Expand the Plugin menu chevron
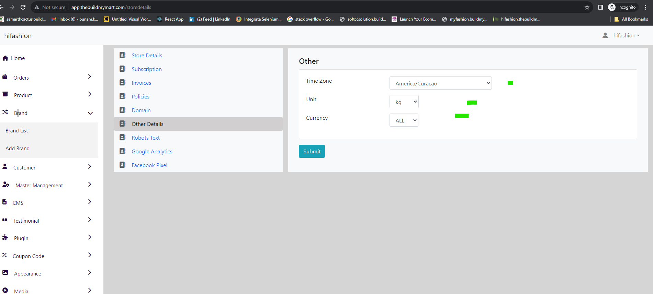 tap(90, 237)
